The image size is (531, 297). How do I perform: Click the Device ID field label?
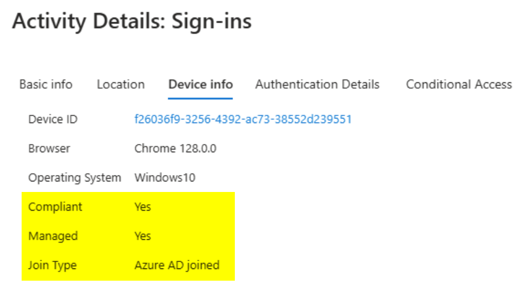(53, 119)
